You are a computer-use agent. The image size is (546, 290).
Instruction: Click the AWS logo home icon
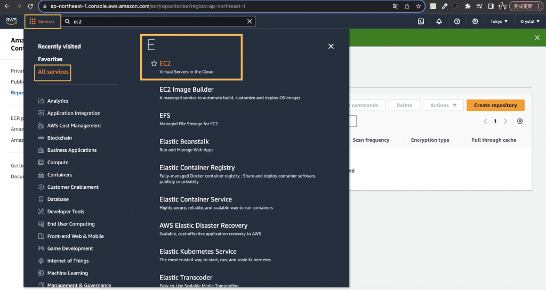tap(12, 21)
